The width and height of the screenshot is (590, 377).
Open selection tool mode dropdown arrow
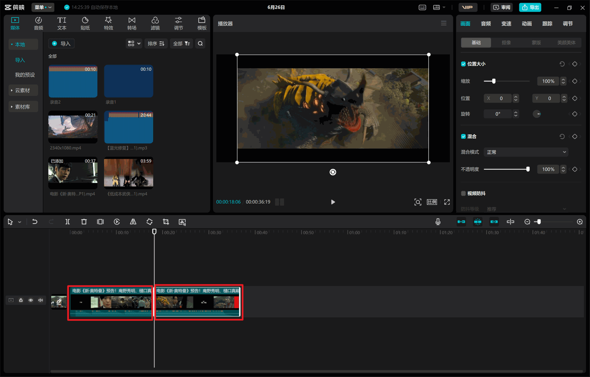(20, 222)
